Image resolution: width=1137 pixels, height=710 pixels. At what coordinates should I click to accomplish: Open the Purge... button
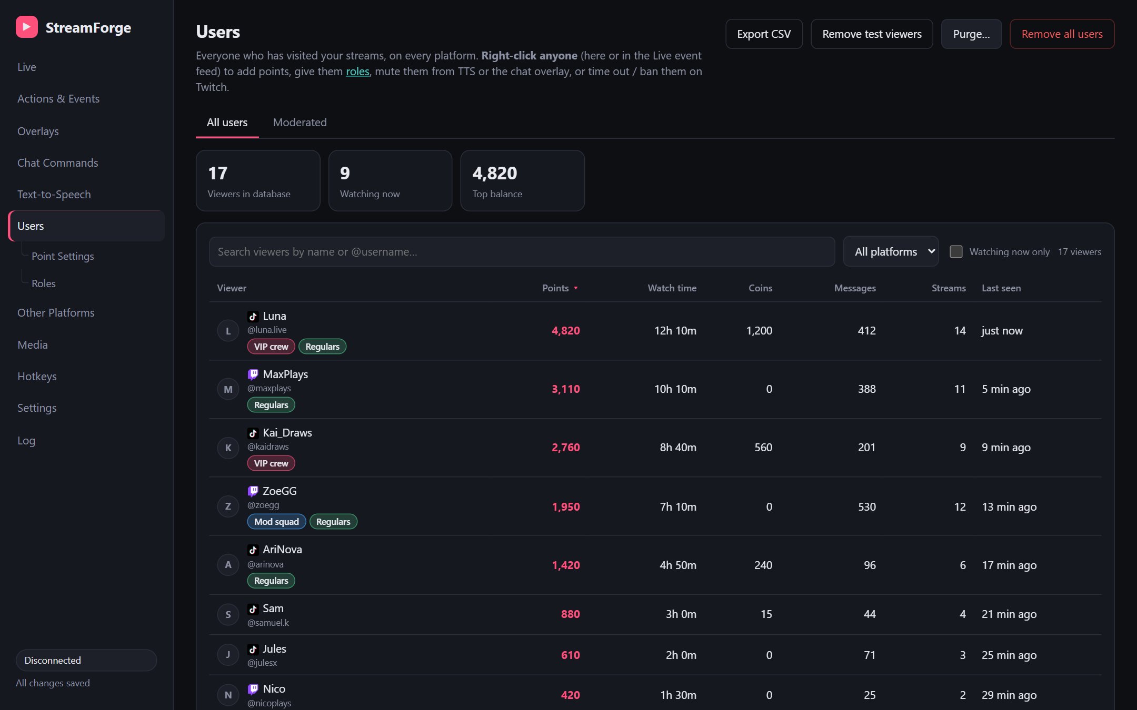tap(971, 34)
